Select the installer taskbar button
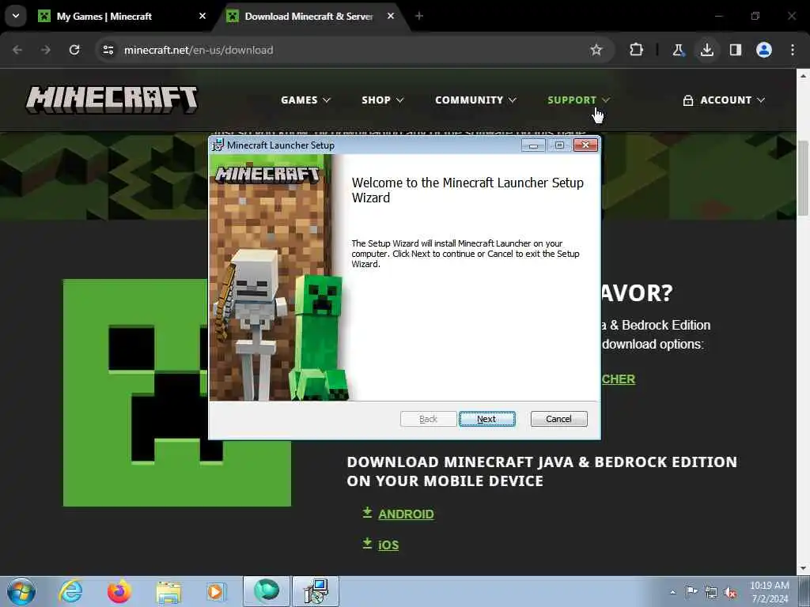This screenshot has width=810, height=607. tap(316, 591)
